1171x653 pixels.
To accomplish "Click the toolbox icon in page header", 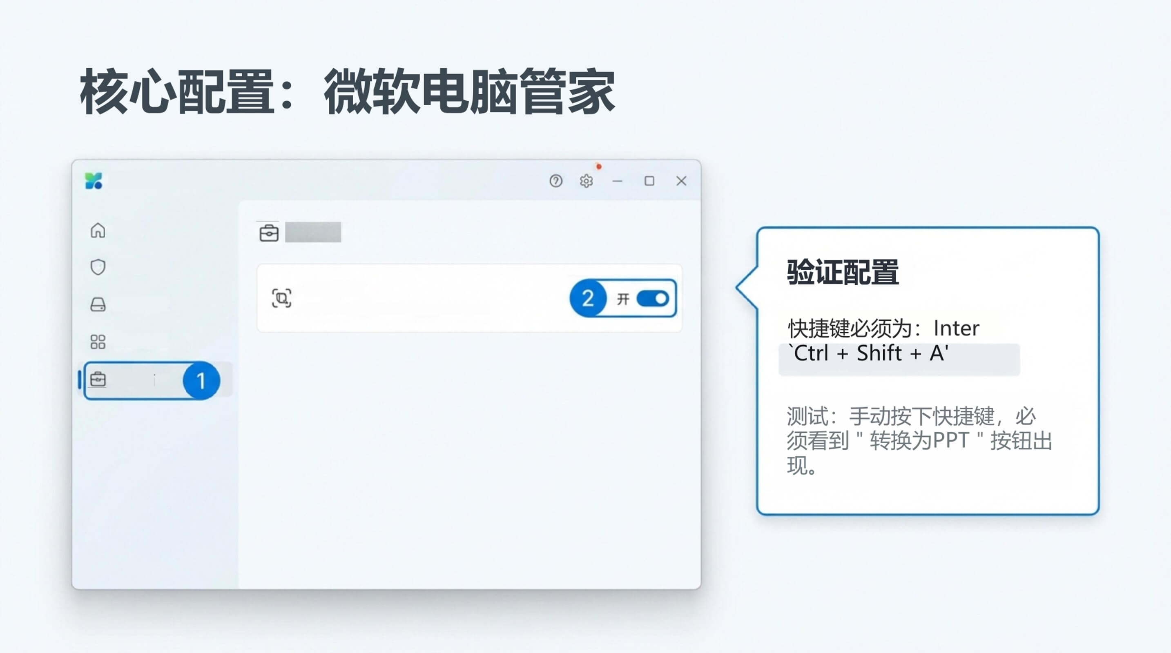I will [269, 233].
